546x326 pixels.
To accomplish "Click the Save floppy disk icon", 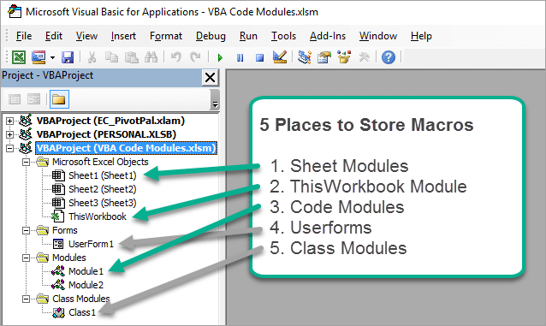I will pos(68,57).
